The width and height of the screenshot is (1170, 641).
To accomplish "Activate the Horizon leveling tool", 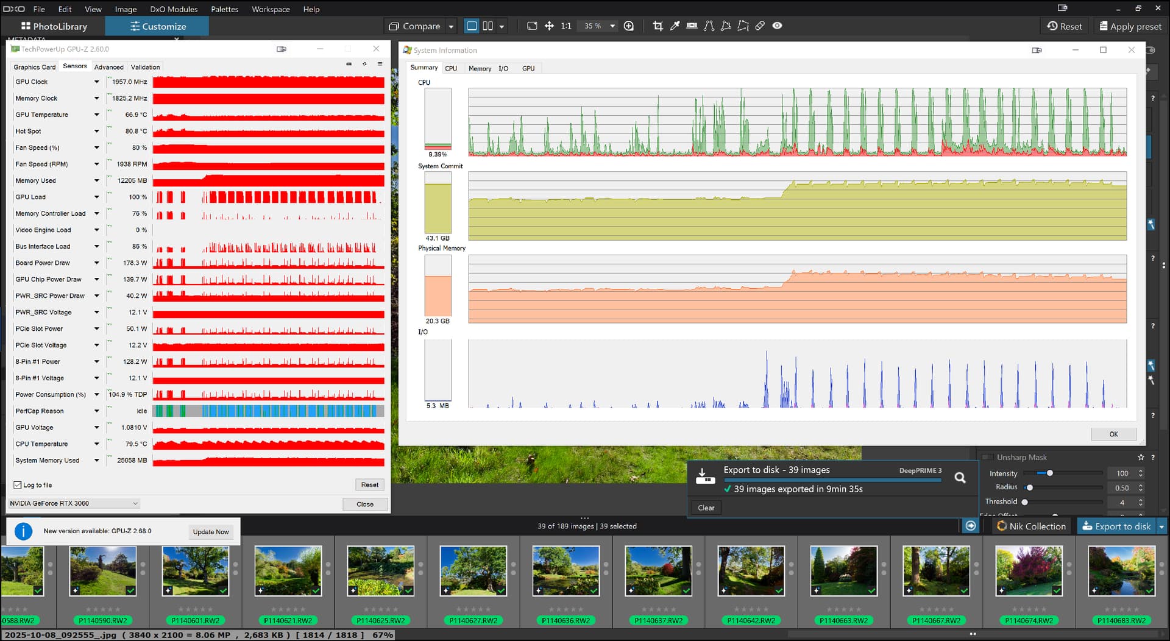I will pyautogui.click(x=692, y=26).
